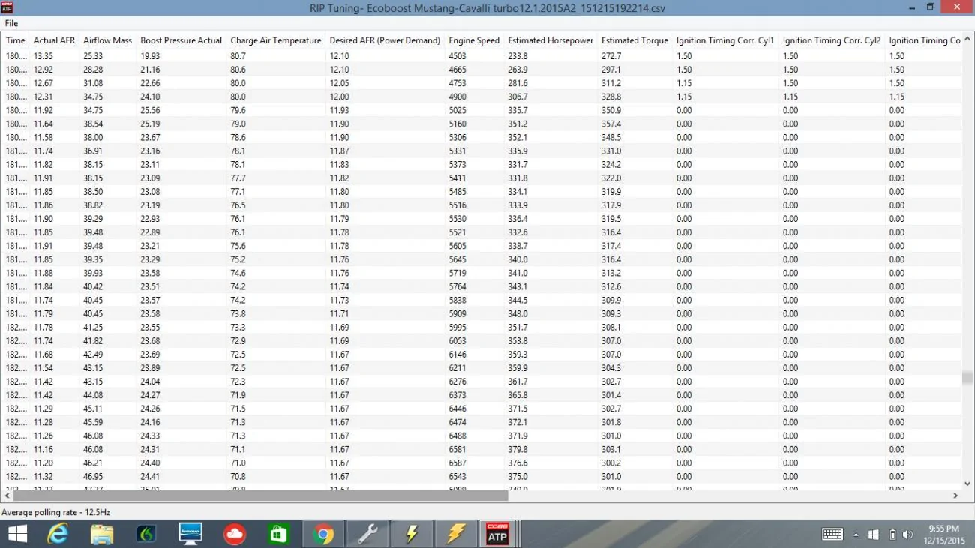Click the Average polling rate status text
This screenshot has height=548, width=975.
pyautogui.click(x=56, y=512)
